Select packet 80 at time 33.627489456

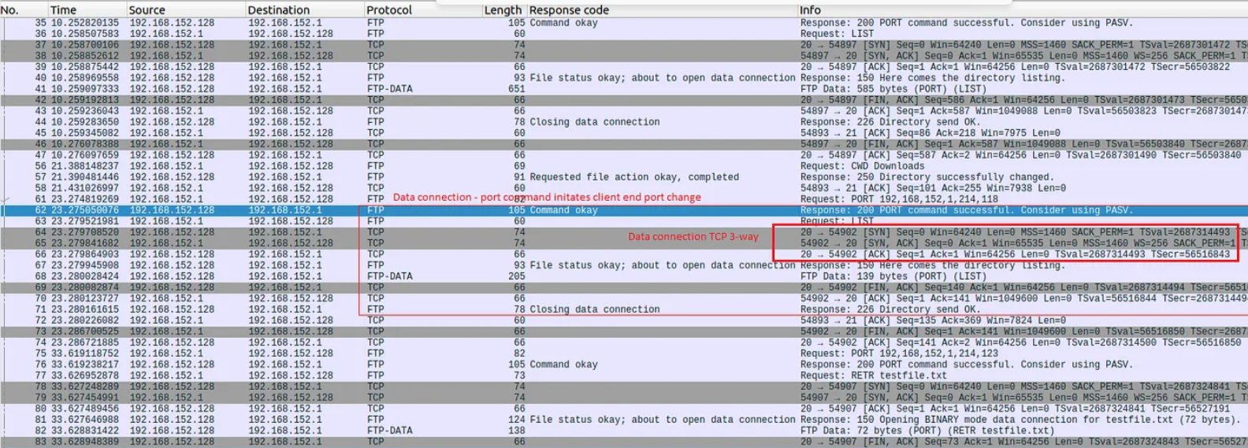(624, 409)
